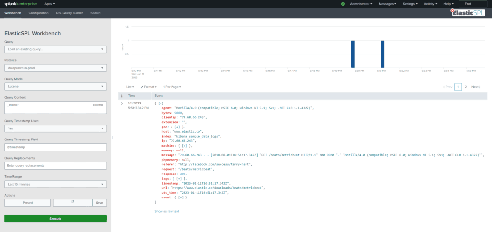Click the green system health status icon
Viewport: 492px width, 232px height.
(x=343, y=4)
